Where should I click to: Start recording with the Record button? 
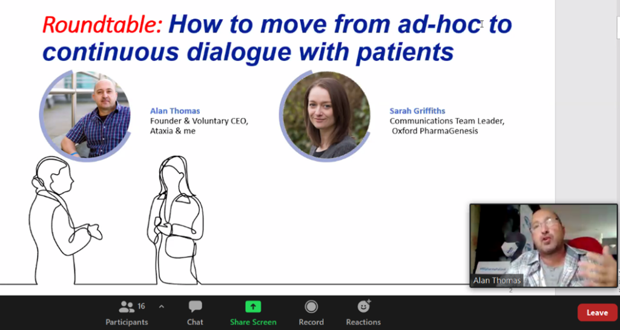click(x=311, y=306)
